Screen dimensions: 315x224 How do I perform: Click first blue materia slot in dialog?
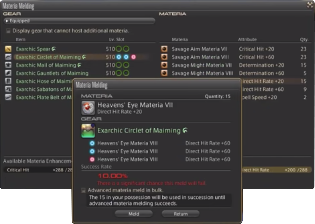coord(92,143)
